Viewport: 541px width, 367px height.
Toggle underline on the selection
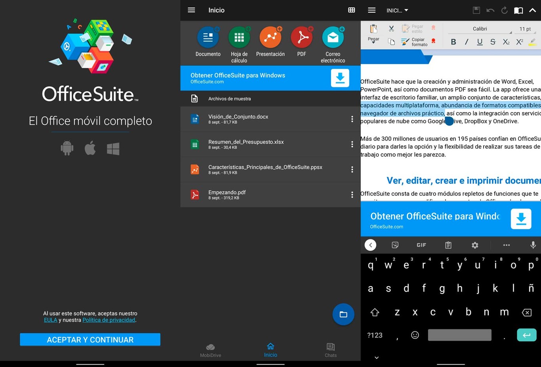coord(480,42)
